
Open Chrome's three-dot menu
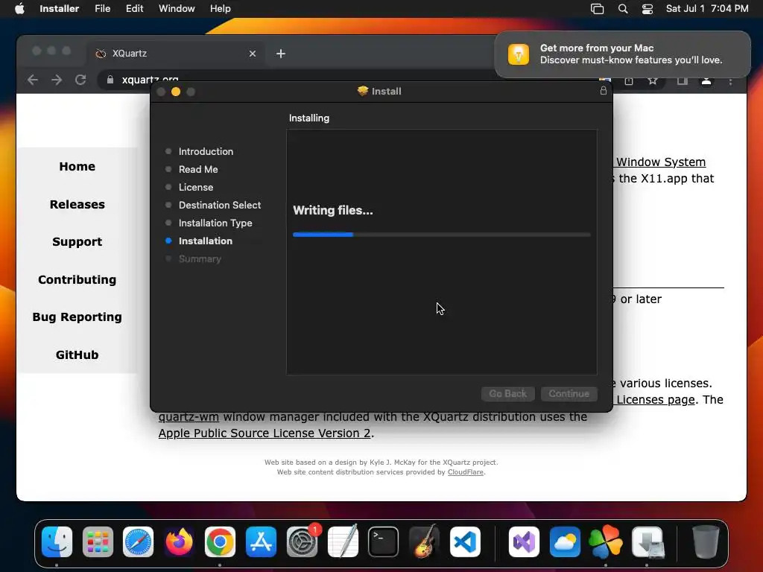click(x=730, y=81)
